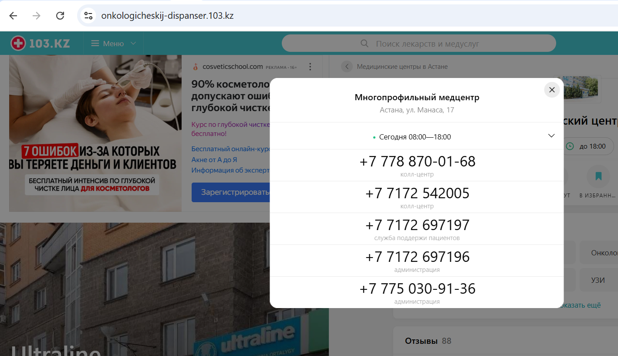The height and width of the screenshot is (356, 618).
Task: Click the magnifier icon in search bar
Action: point(365,44)
